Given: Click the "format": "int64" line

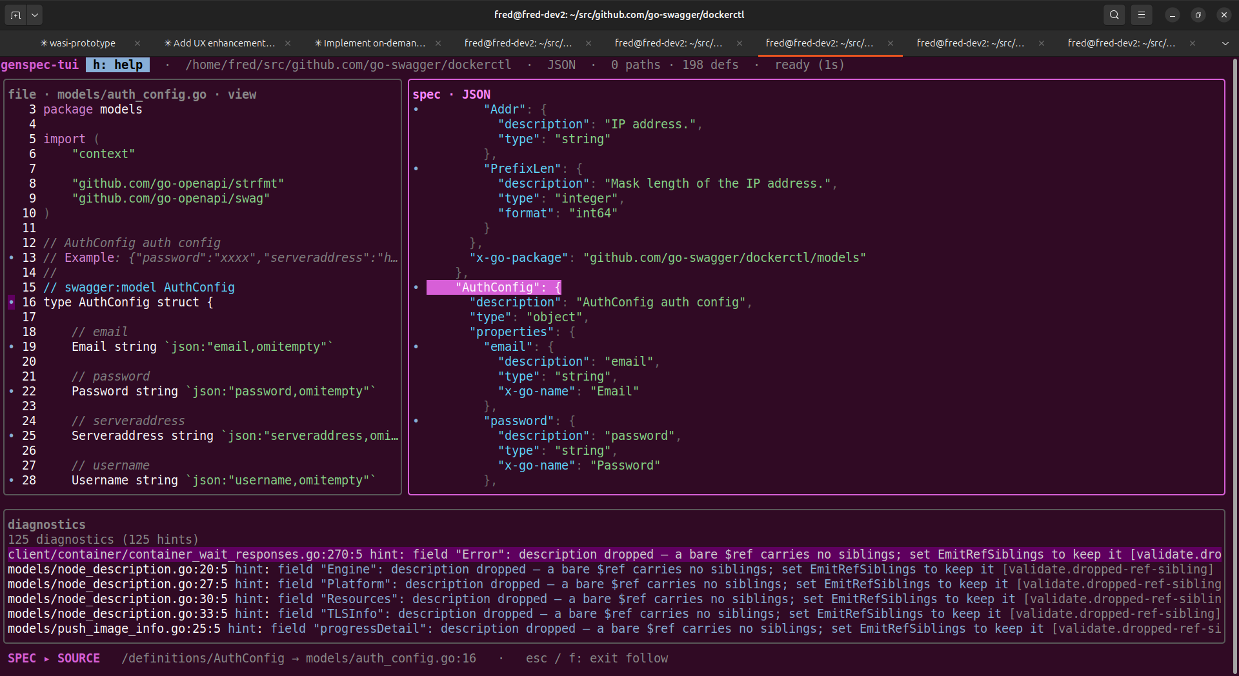Looking at the screenshot, I should click(x=558, y=213).
